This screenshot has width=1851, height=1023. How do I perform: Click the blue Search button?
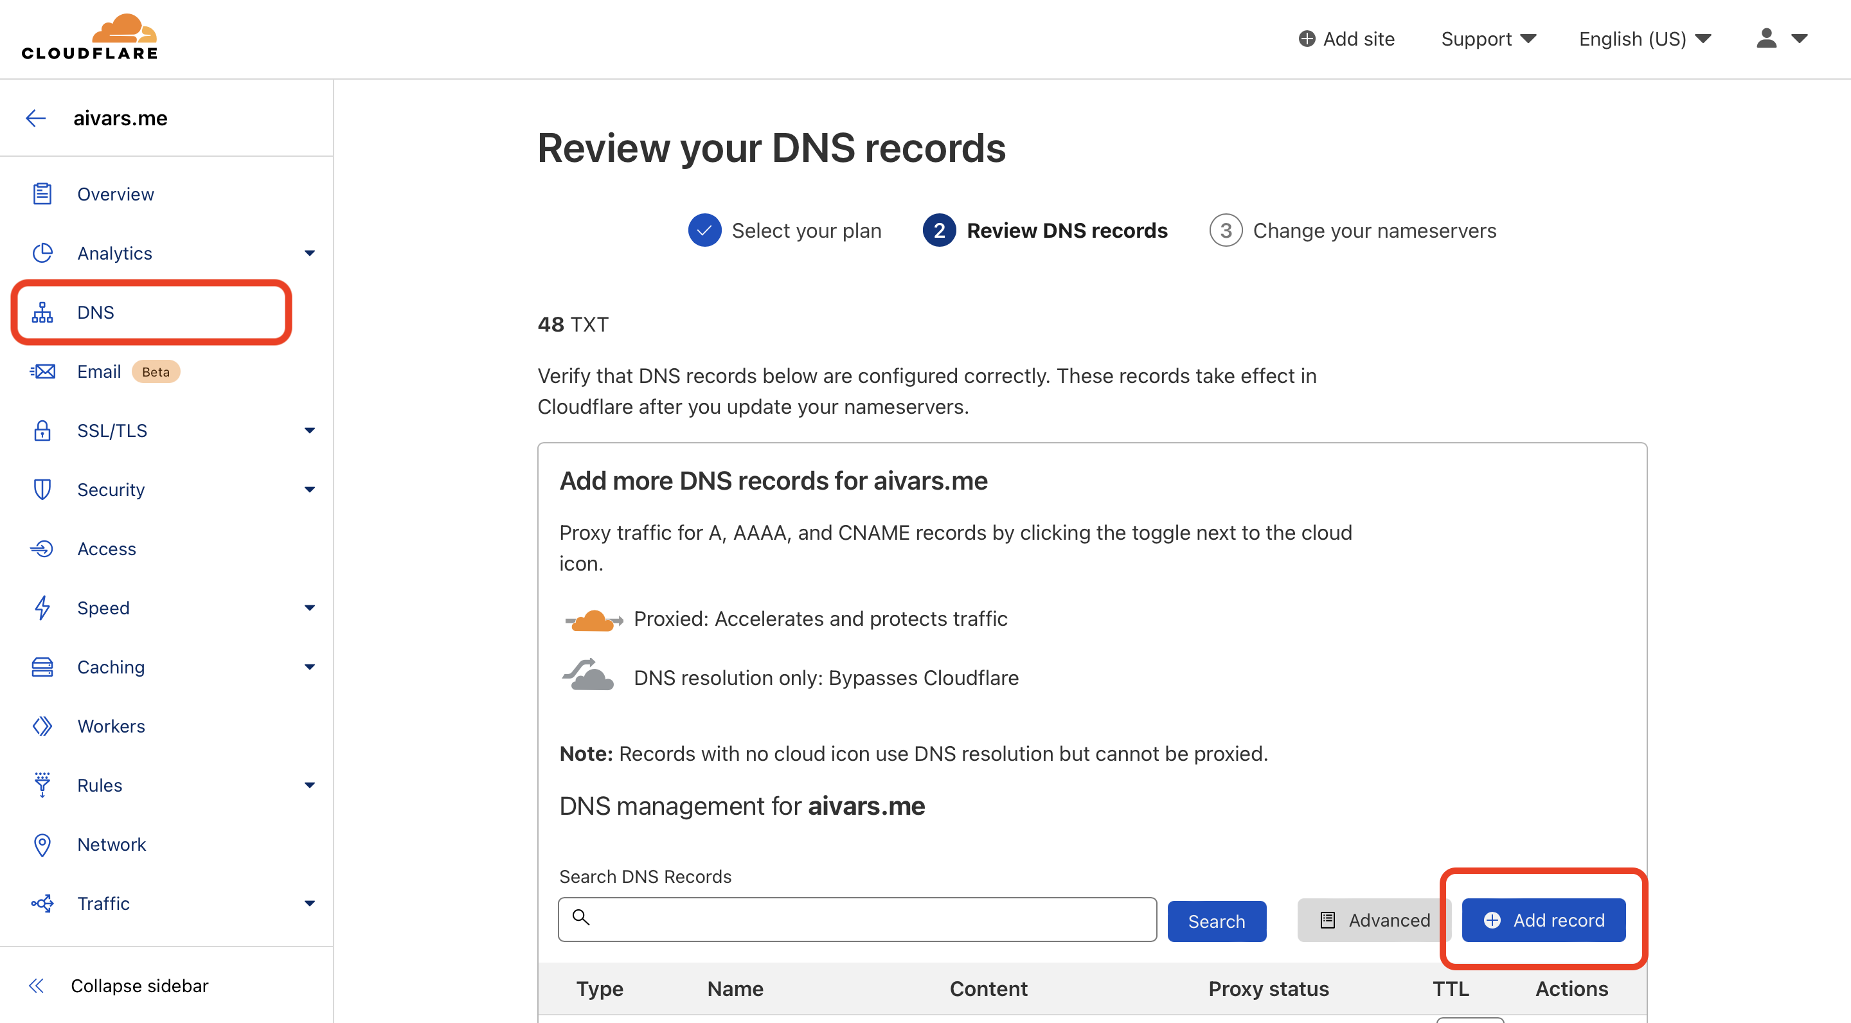(1217, 921)
